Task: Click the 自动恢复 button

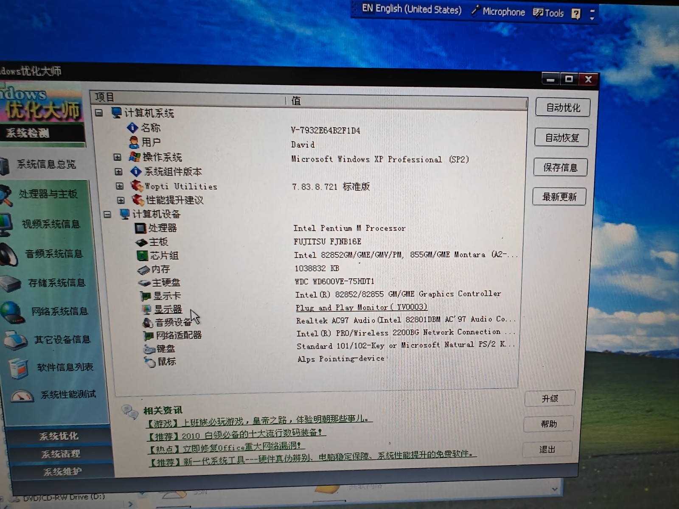Action: [x=562, y=138]
